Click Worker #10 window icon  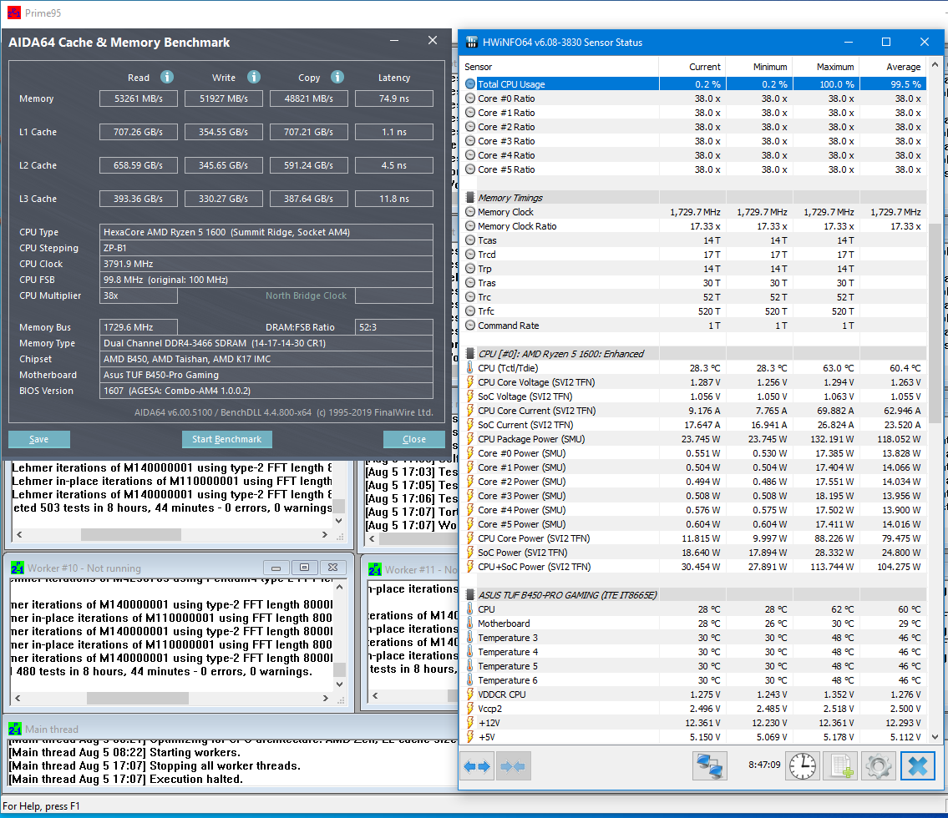(x=17, y=568)
